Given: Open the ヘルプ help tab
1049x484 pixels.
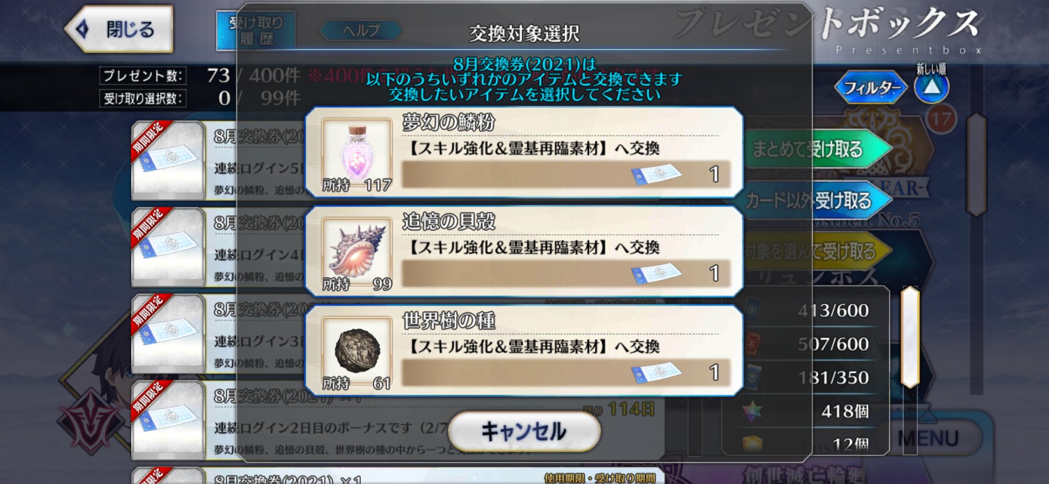Looking at the screenshot, I should pyautogui.click(x=361, y=30).
